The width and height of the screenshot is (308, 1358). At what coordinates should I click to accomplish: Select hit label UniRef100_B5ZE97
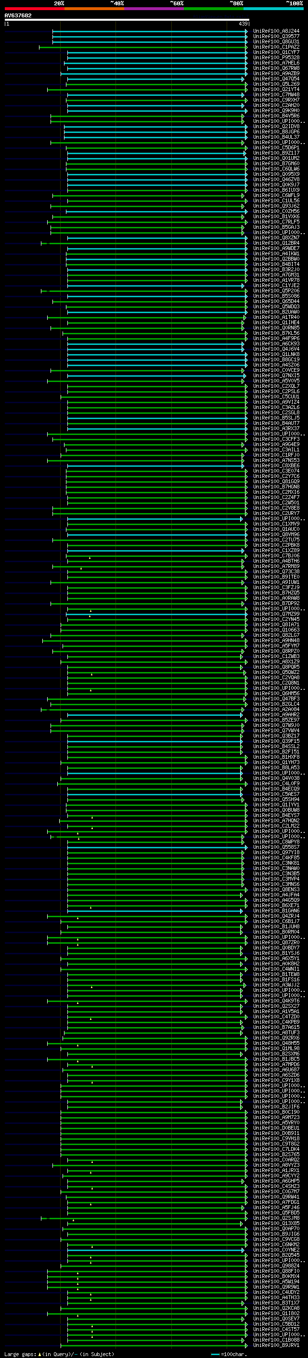tap(276, 720)
